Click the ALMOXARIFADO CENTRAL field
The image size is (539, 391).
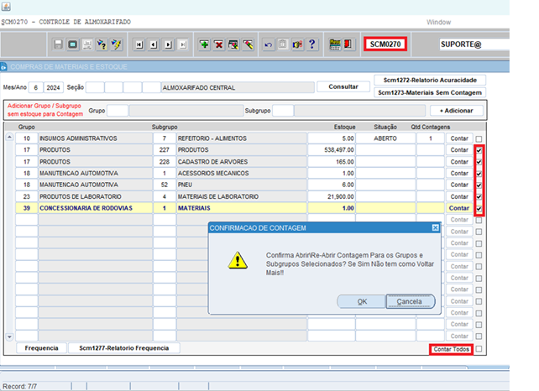click(x=238, y=87)
